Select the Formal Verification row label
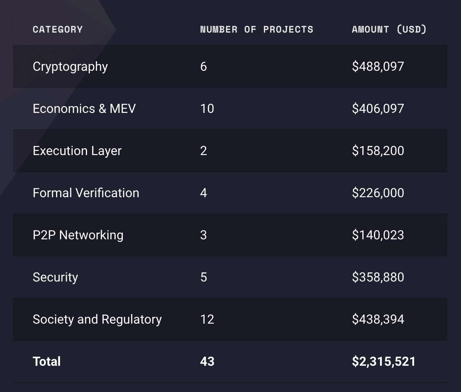 86,193
